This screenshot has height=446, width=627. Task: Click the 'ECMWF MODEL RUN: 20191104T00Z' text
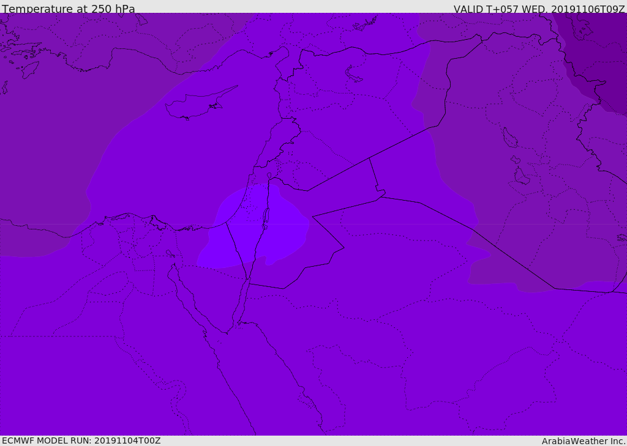(81, 440)
